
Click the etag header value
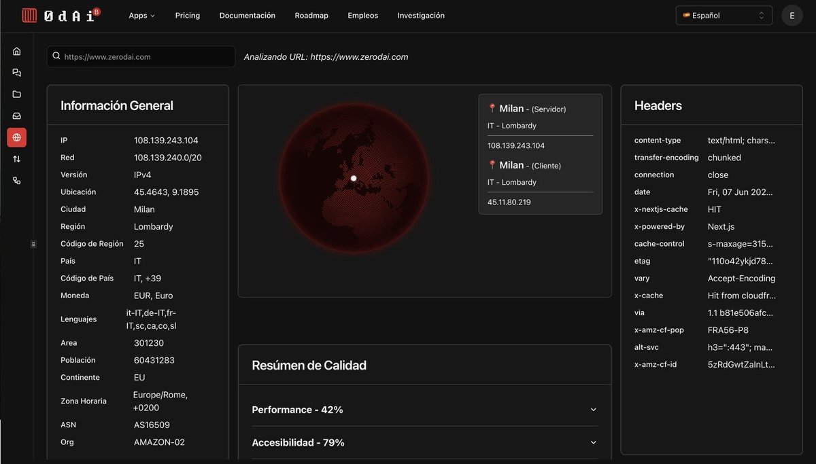[740, 261]
